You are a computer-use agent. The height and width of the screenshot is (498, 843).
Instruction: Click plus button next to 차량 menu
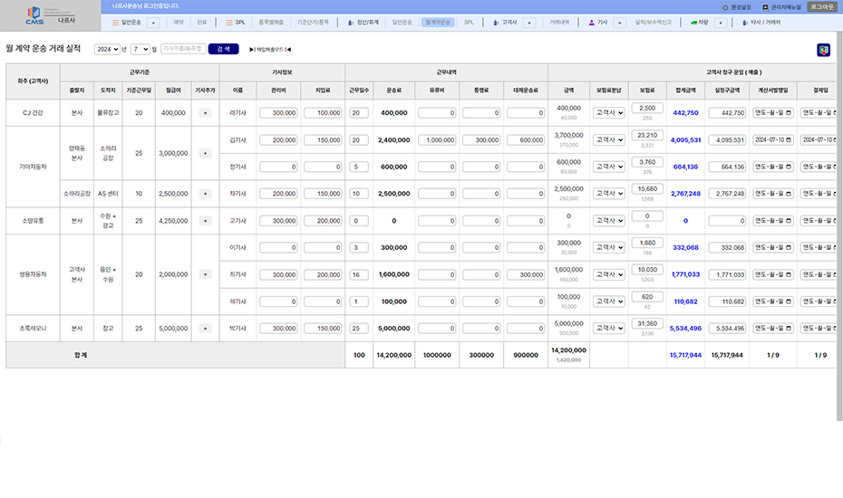pos(721,23)
